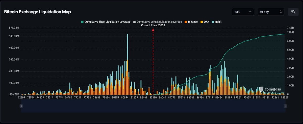Click the 100.00M y-axis label

coord(14,83)
